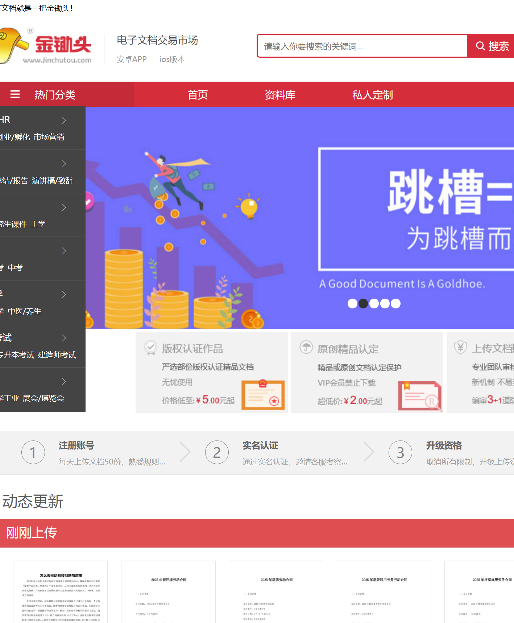Viewport: 514px width, 623px height.
Task: Click the 注册账号 step title
Action: 76,445
